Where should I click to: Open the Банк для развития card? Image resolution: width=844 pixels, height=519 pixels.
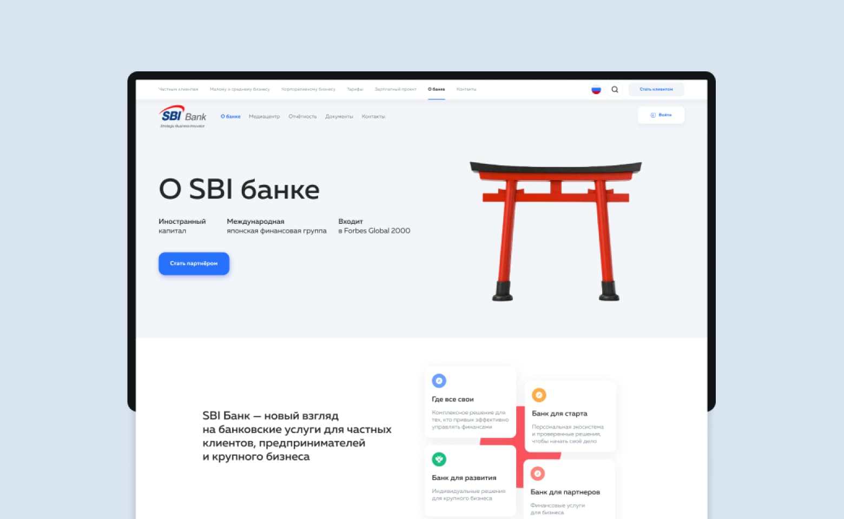click(x=470, y=481)
